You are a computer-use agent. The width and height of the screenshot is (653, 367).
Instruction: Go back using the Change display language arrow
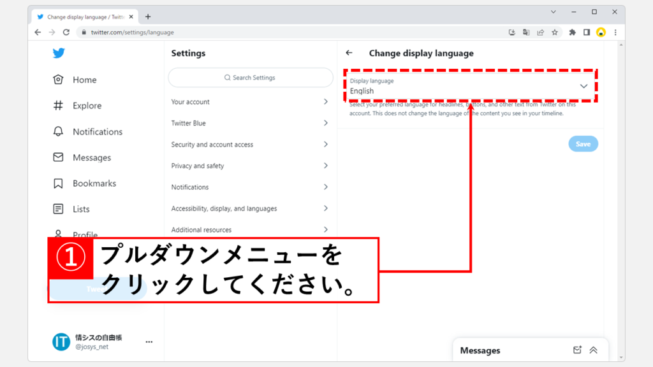pyautogui.click(x=349, y=54)
